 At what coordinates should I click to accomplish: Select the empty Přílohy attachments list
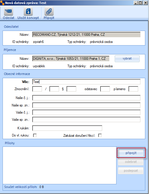point(59,165)
